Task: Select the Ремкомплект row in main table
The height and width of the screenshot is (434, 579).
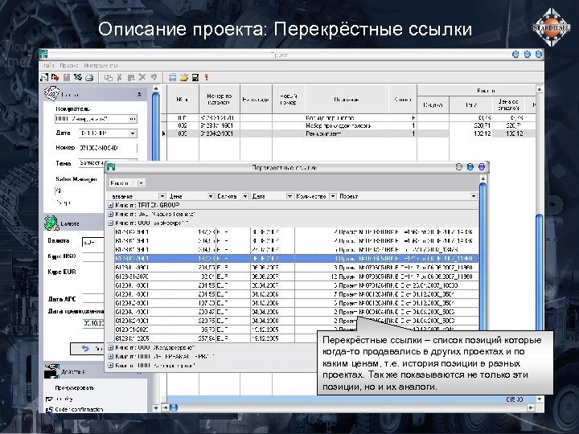Action: click(348, 133)
